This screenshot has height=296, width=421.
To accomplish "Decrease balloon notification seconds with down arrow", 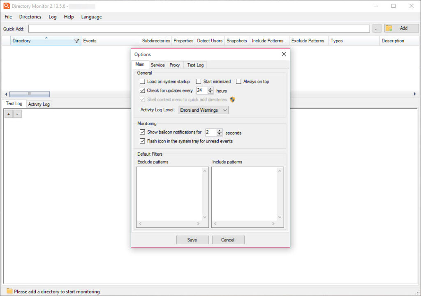I will coord(220,134).
